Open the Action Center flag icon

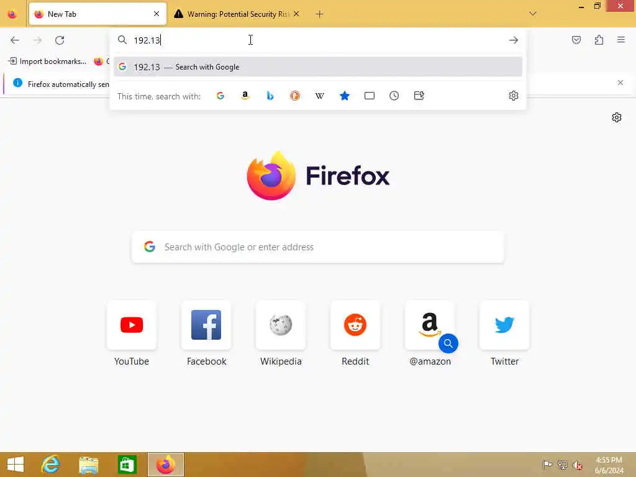click(x=547, y=465)
